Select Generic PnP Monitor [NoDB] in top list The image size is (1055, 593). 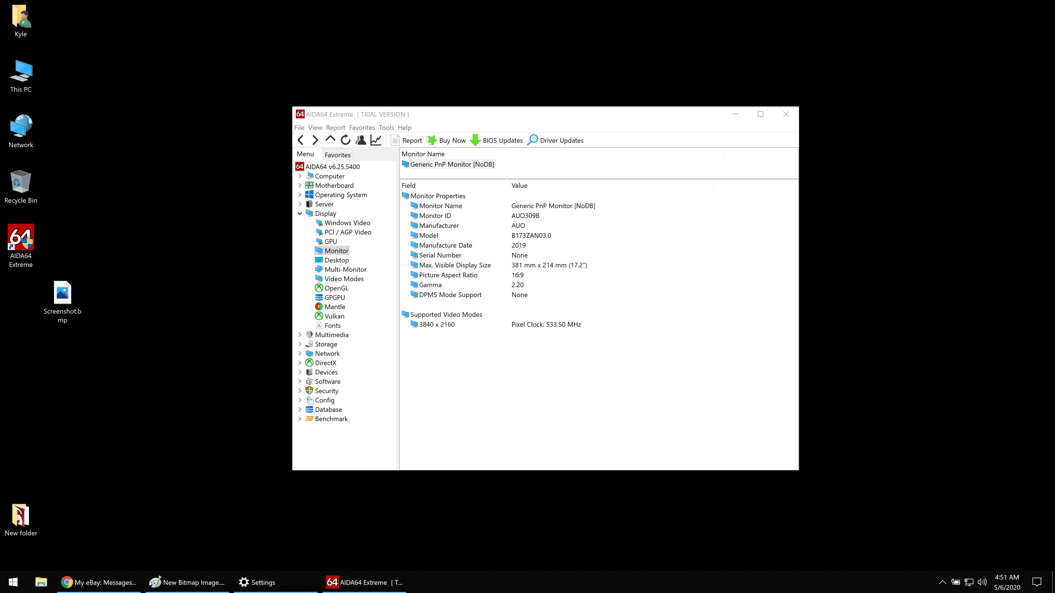(448, 164)
